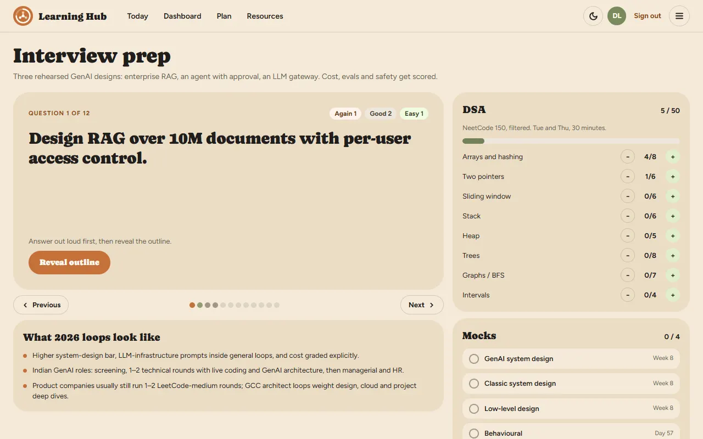Click the Day 57 label on Behavioural
Image resolution: width=703 pixels, height=439 pixels.
(664, 434)
